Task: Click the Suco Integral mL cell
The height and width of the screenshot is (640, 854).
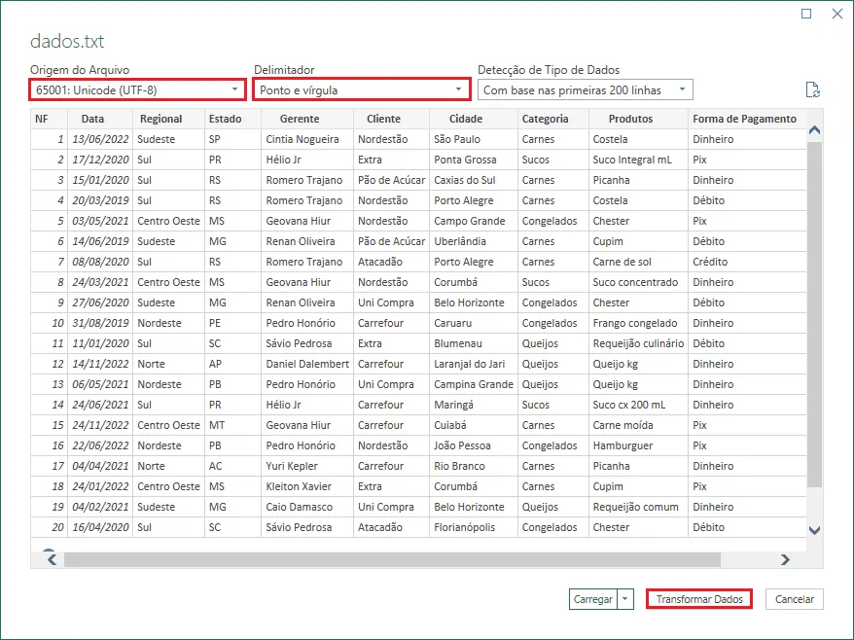Action: click(x=638, y=160)
